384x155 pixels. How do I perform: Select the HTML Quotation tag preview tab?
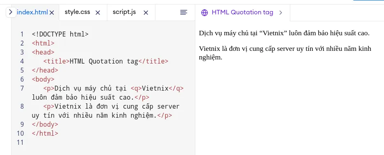tap(243, 12)
